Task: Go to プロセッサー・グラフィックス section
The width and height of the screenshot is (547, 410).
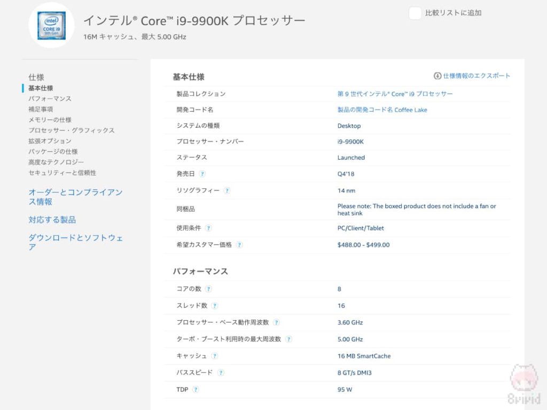Action: (71, 130)
